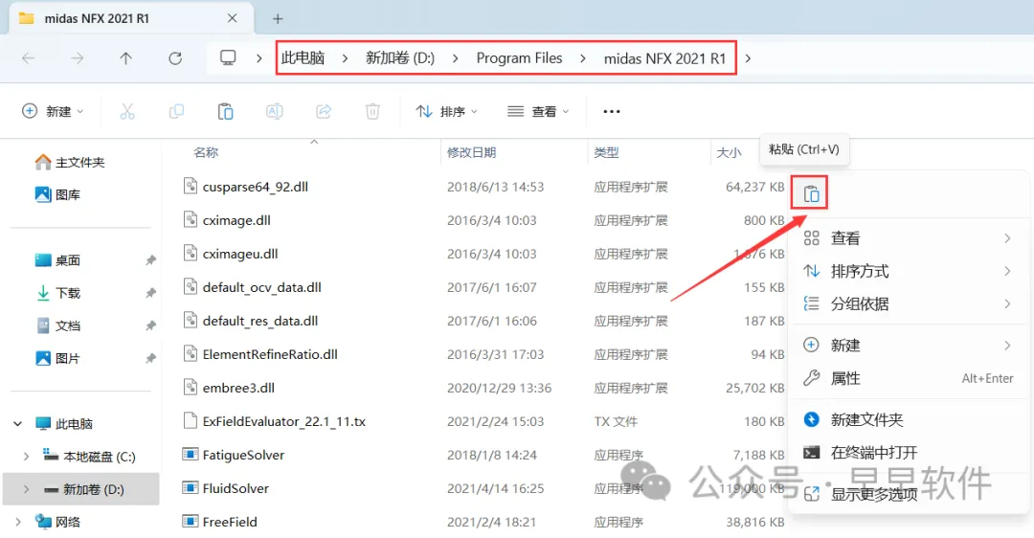Select the FluidSolver application icon

coord(190,488)
